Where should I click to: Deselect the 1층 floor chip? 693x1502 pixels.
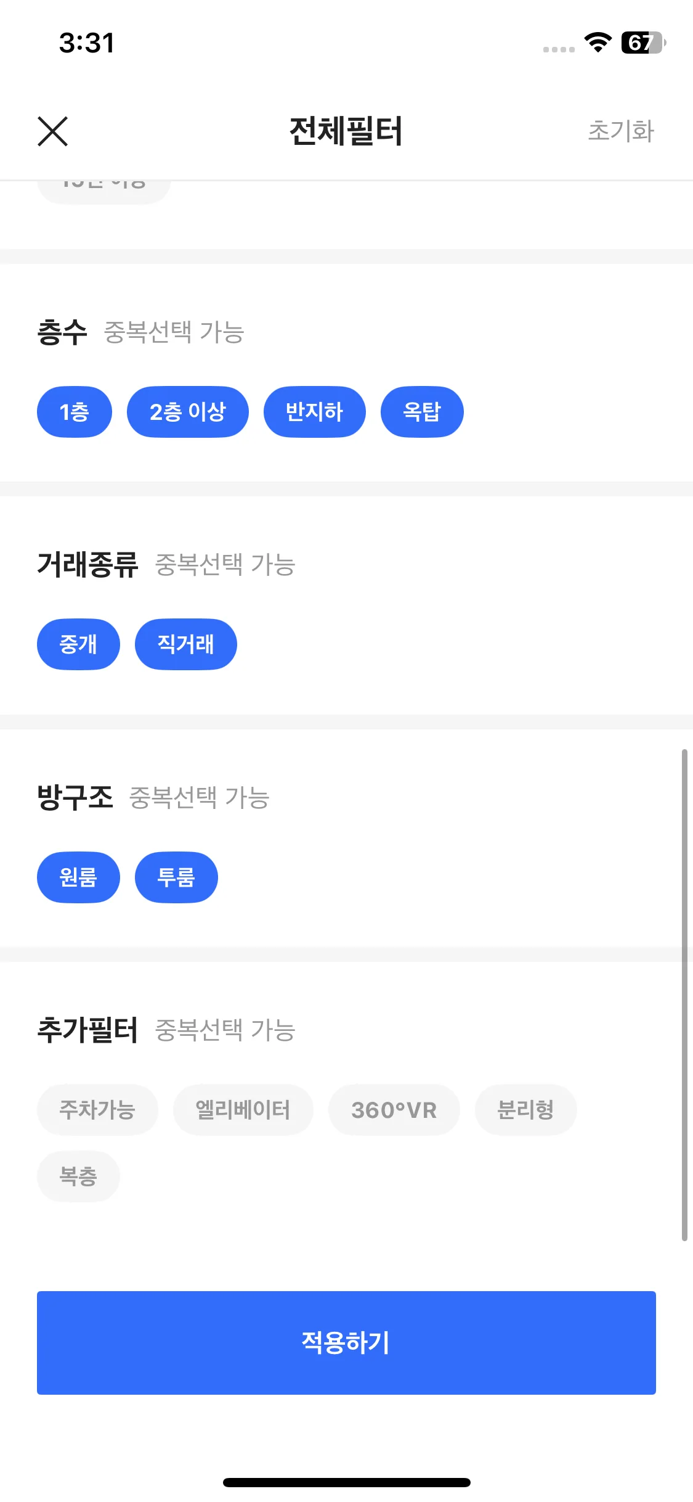tap(75, 412)
